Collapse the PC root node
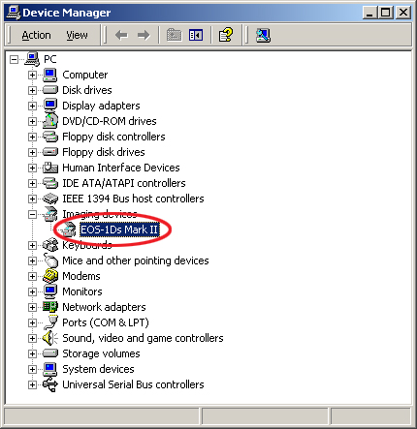 coord(14,59)
